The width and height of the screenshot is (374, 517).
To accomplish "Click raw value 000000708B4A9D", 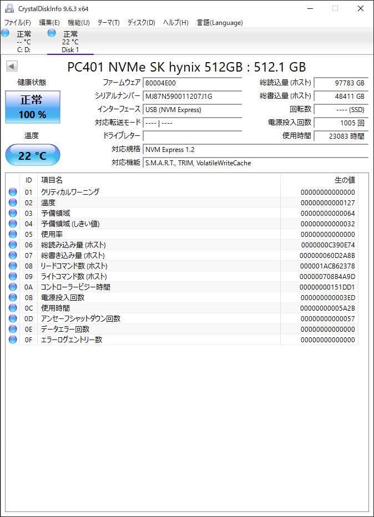I will click(x=327, y=277).
